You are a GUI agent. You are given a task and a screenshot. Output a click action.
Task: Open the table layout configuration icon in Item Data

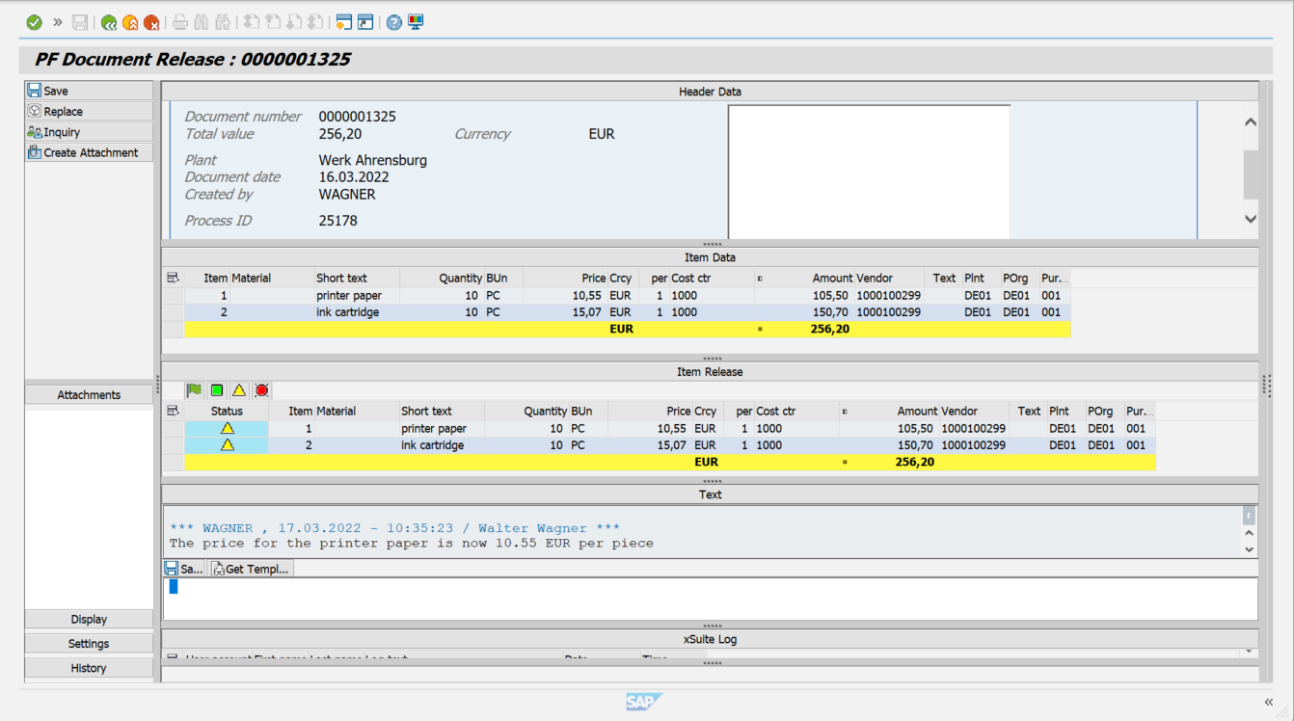174,277
